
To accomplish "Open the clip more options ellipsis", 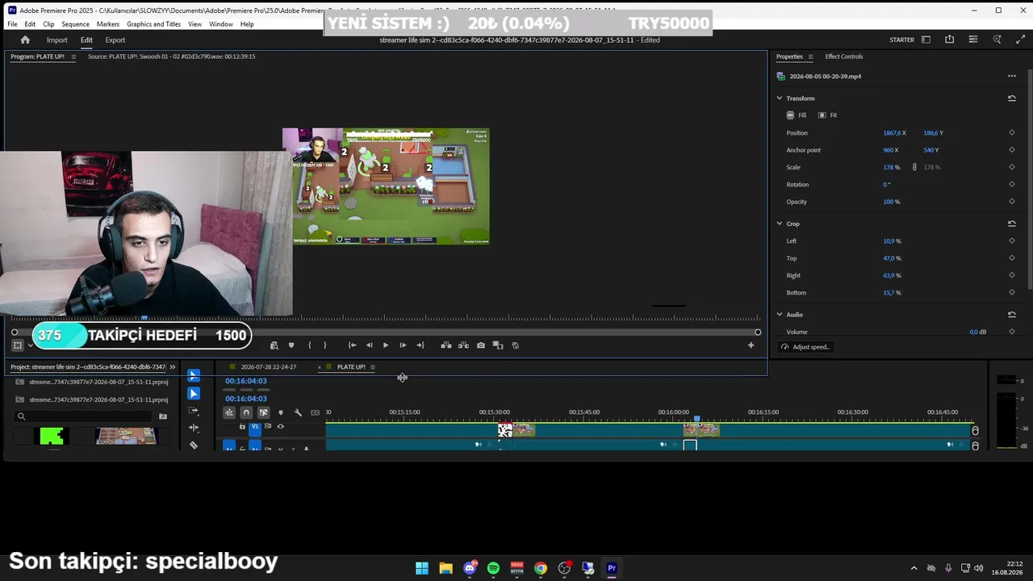I will 1012,77.
